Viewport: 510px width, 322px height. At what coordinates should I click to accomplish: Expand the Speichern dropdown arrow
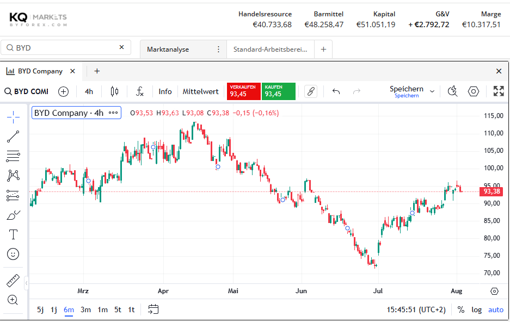[432, 91]
